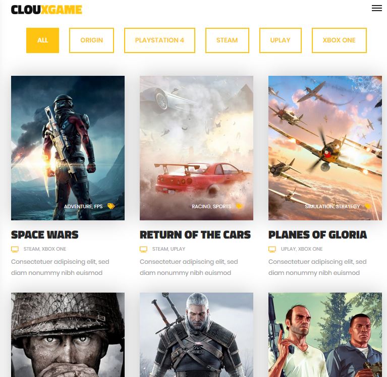Open the white-haired swordsman game thumbnail
387x377 pixels.
pyautogui.click(x=196, y=335)
